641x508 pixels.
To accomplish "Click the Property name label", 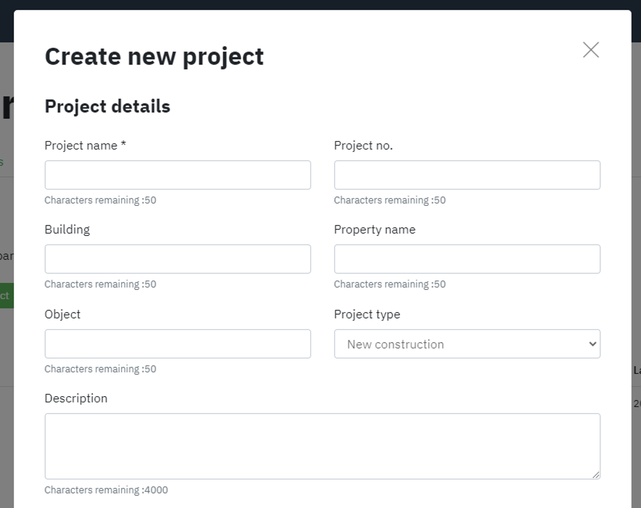I will (374, 230).
